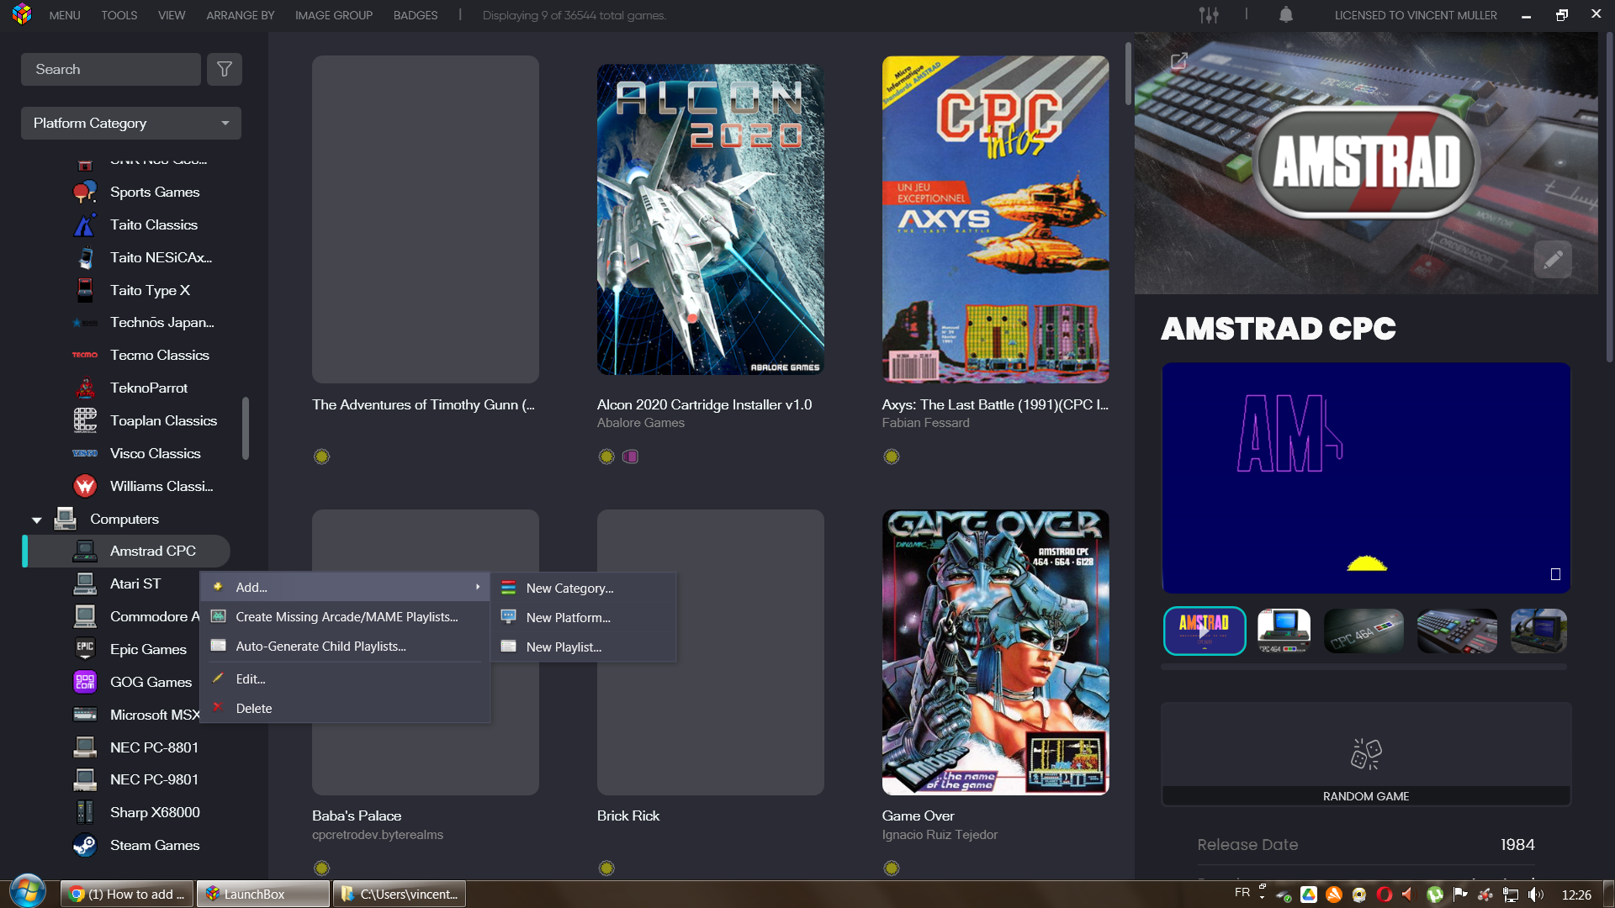Click the Baba's Palace game title
1615x908 pixels.
[x=357, y=816]
